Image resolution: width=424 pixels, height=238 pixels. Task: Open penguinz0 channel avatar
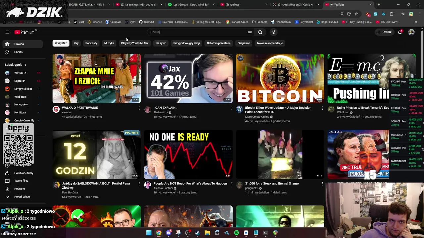point(239,185)
